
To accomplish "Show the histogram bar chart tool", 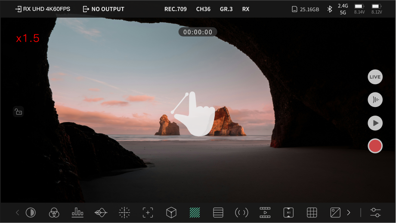I will (x=77, y=212).
